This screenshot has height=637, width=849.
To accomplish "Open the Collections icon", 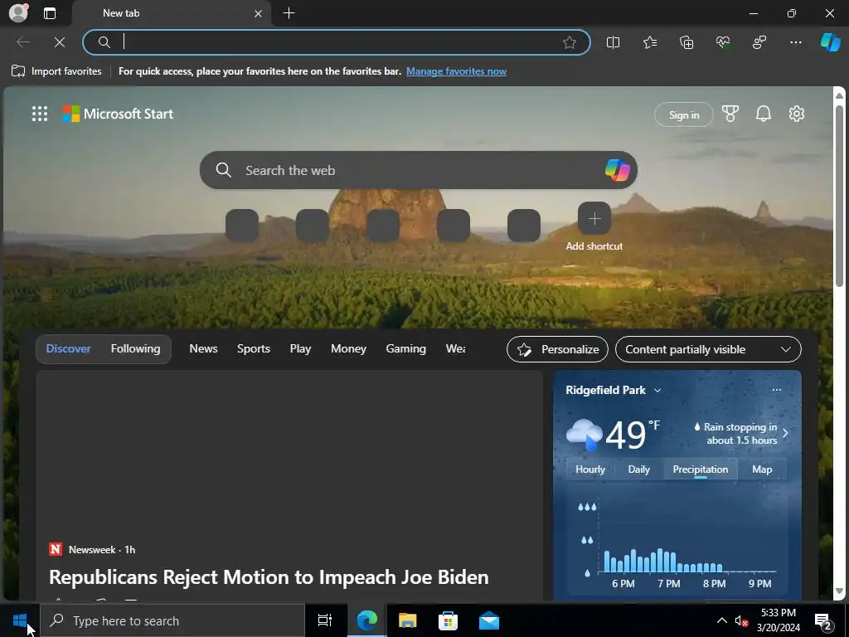I will point(686,42).
